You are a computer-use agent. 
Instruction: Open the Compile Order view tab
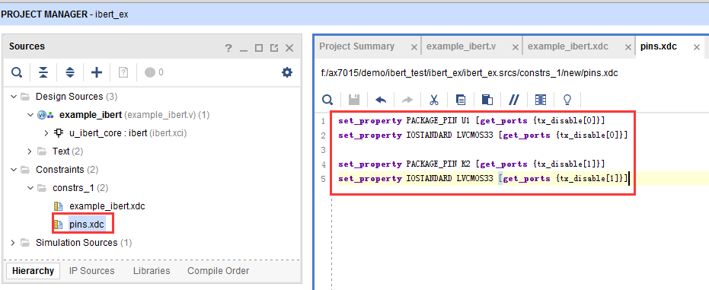click(x=219, y=271)
